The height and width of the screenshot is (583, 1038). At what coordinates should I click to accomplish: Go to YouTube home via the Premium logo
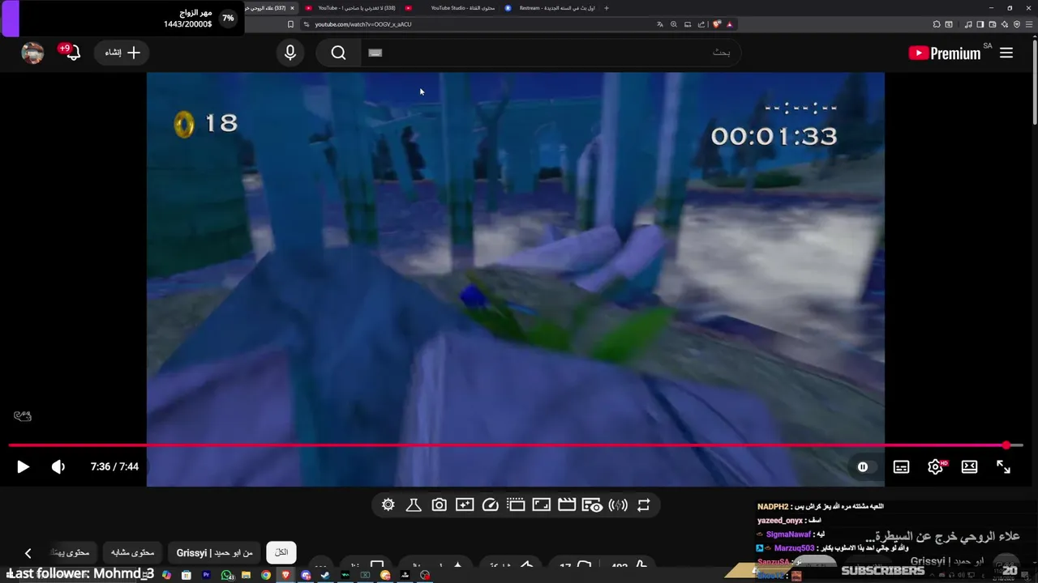[x=945, y=53]
